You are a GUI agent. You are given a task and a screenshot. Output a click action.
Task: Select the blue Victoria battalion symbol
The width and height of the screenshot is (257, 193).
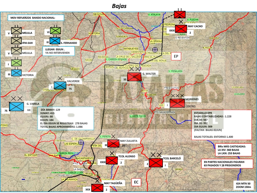(x=16, y=73)
